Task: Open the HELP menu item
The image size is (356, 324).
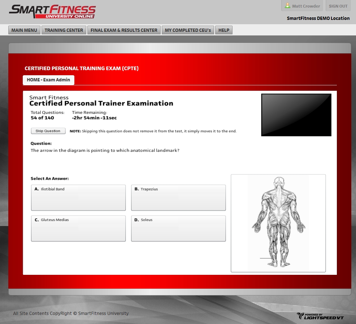Action: pos(224,30)
